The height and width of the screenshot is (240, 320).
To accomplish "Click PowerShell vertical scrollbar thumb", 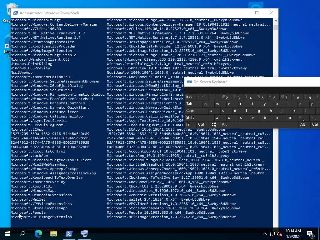I will 276,27.
